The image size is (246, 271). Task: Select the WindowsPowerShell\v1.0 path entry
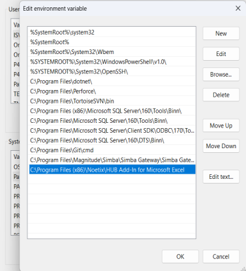pyautogui.click(x=112, y=62)
